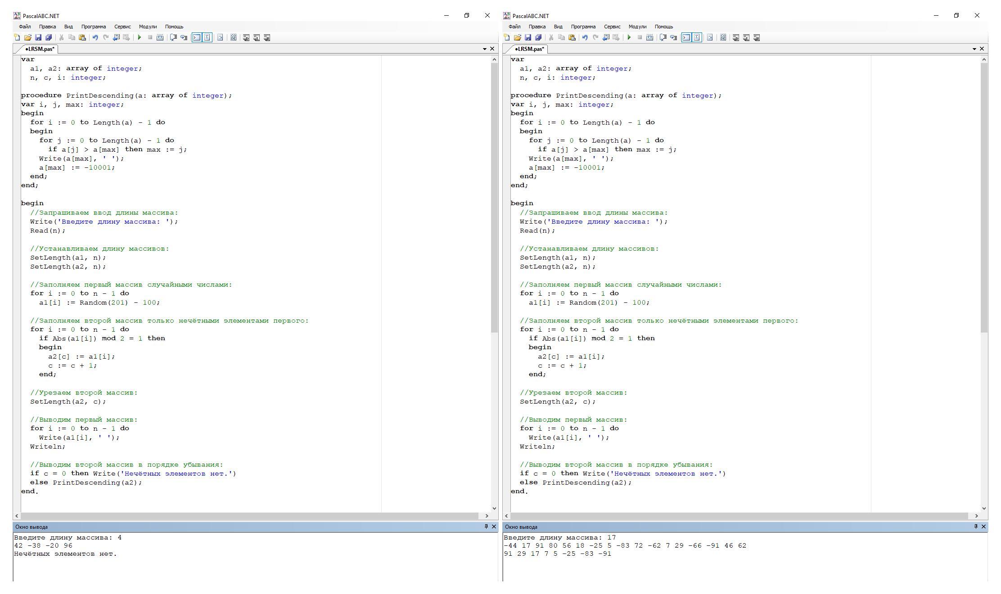
Task: Click Paste icon in the left window toolbar
Action: click(x=82, y=37)
